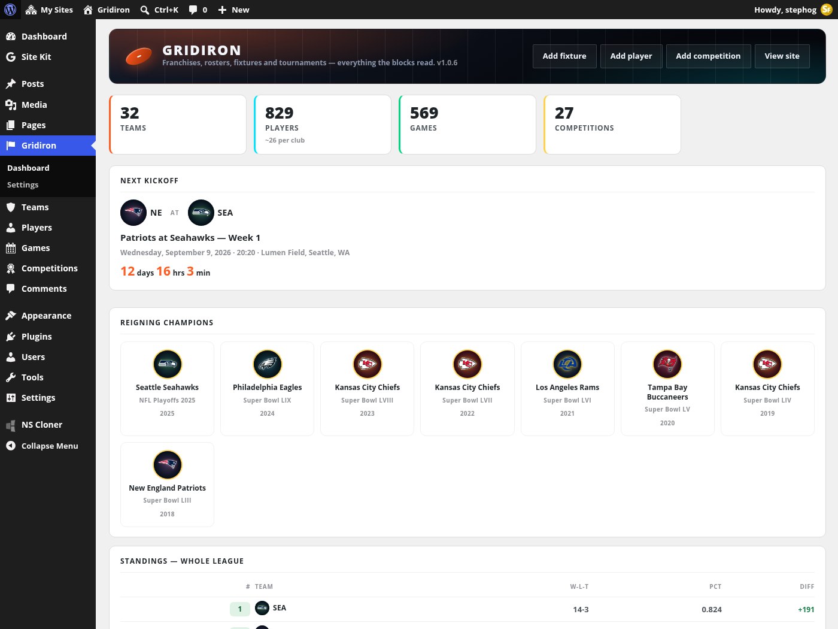This screenshot has height=629, width=838.
Task: Click the +191 DIFF value
Action: click(806, 610)
